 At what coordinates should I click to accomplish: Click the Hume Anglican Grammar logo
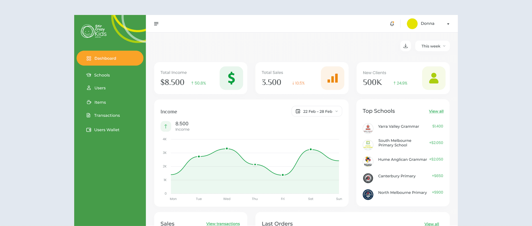pyautogui.click(x=368, y=161)
